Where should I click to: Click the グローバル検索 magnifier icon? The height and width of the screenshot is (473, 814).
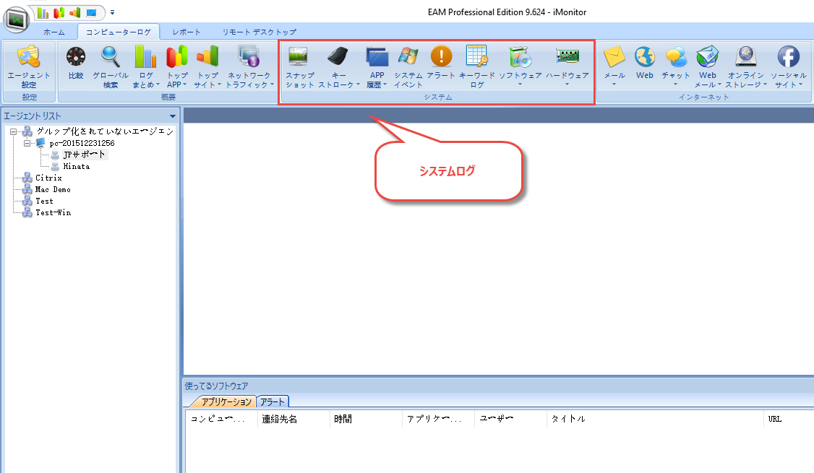[x=111, y=57]
